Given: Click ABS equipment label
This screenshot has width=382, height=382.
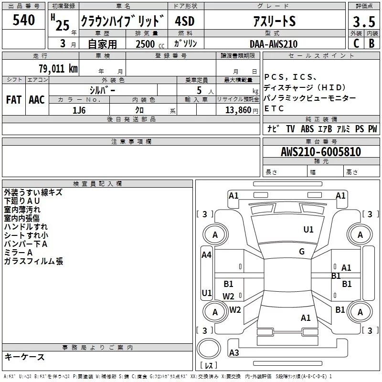Looking at the screenshot, I should coord(307,129).
